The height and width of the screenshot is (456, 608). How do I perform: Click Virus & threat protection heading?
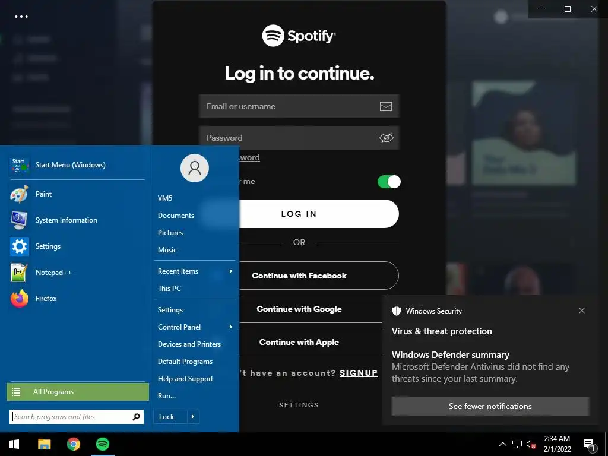point(442,331)
